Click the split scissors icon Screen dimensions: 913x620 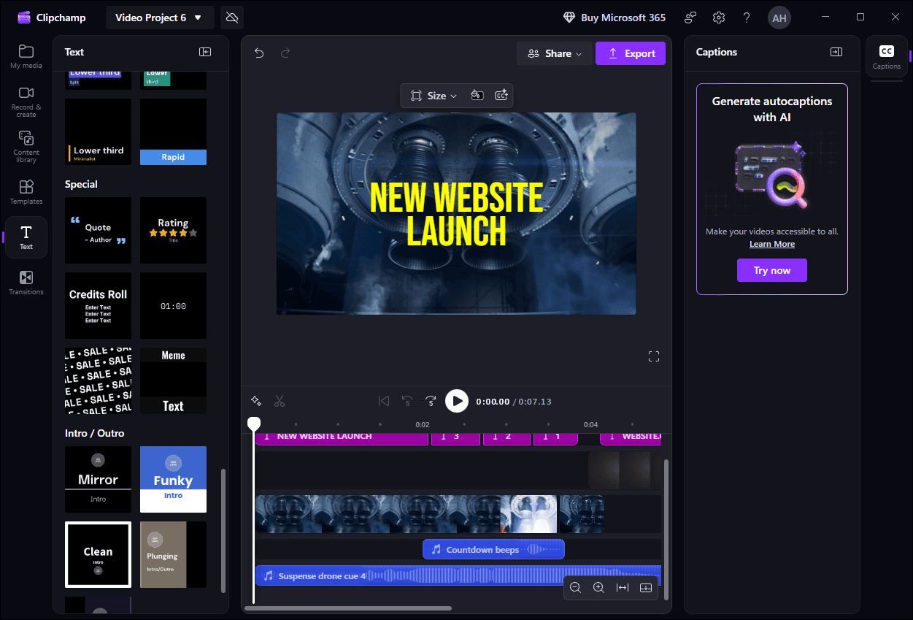pos(280,400)
